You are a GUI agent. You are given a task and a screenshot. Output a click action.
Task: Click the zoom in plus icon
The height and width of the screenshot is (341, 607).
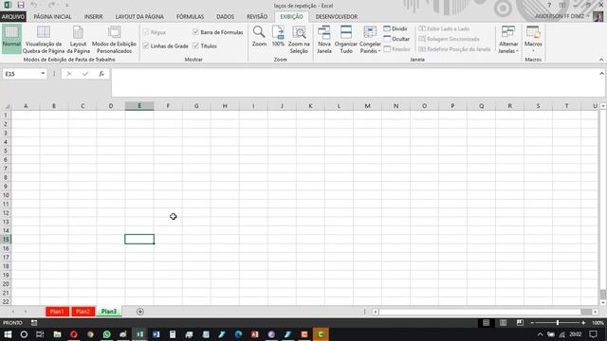click(x=583, y=322)
